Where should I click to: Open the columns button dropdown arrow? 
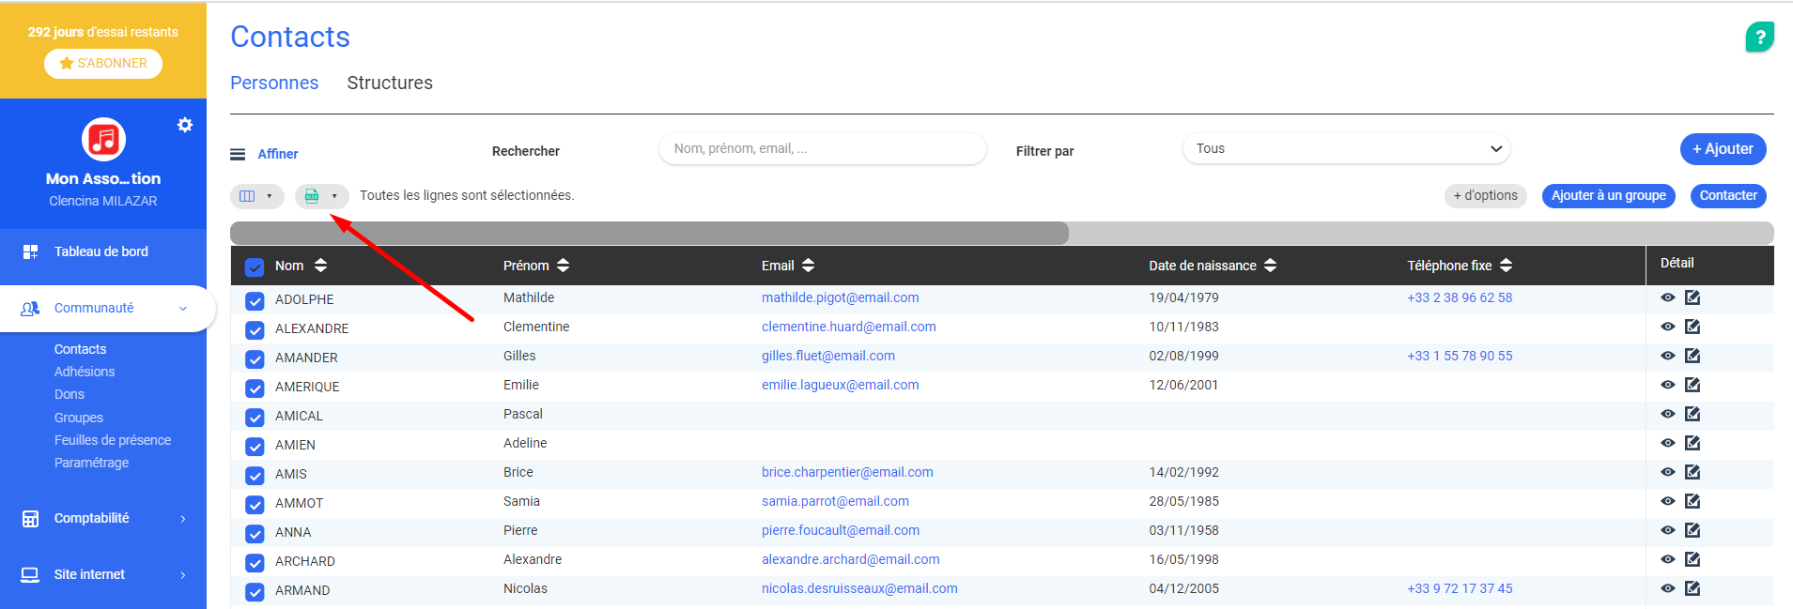coord(270,196)
